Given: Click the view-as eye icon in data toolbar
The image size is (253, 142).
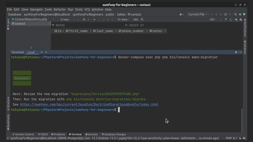Looking at the screenshot, I should click(x=236, y=19).
